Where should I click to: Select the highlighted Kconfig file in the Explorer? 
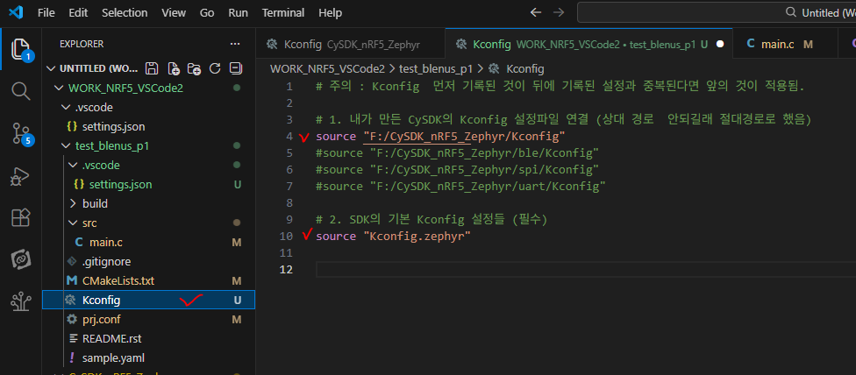pyautogui.click(x=148, y=300)
